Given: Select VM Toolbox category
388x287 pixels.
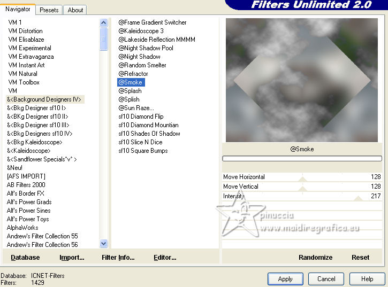Looking at the screenshot, I should [x=24, y=82].
